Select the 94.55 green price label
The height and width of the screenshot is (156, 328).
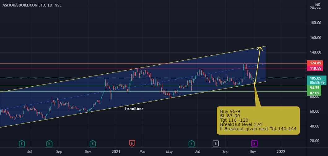314,88
